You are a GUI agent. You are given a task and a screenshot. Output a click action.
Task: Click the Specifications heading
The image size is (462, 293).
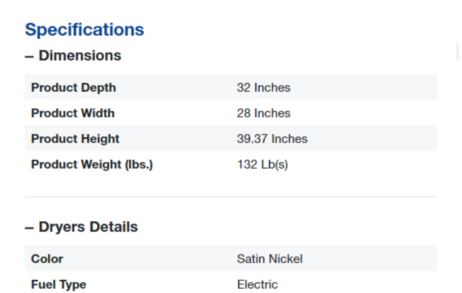pos(84,30)
